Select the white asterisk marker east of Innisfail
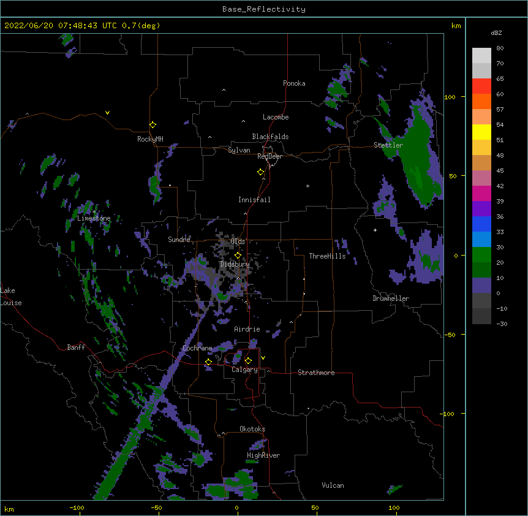This screenshot has height=516, width=528. 307,186
